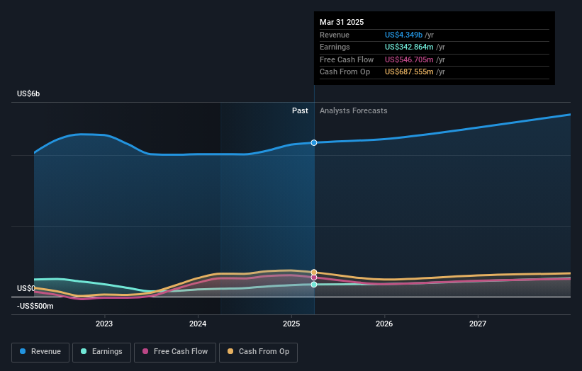
Task: Click the orange Cash From Op data point
Action: click(314, 273)
